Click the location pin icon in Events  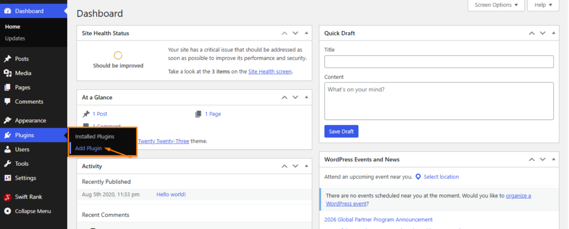point(418,177)
